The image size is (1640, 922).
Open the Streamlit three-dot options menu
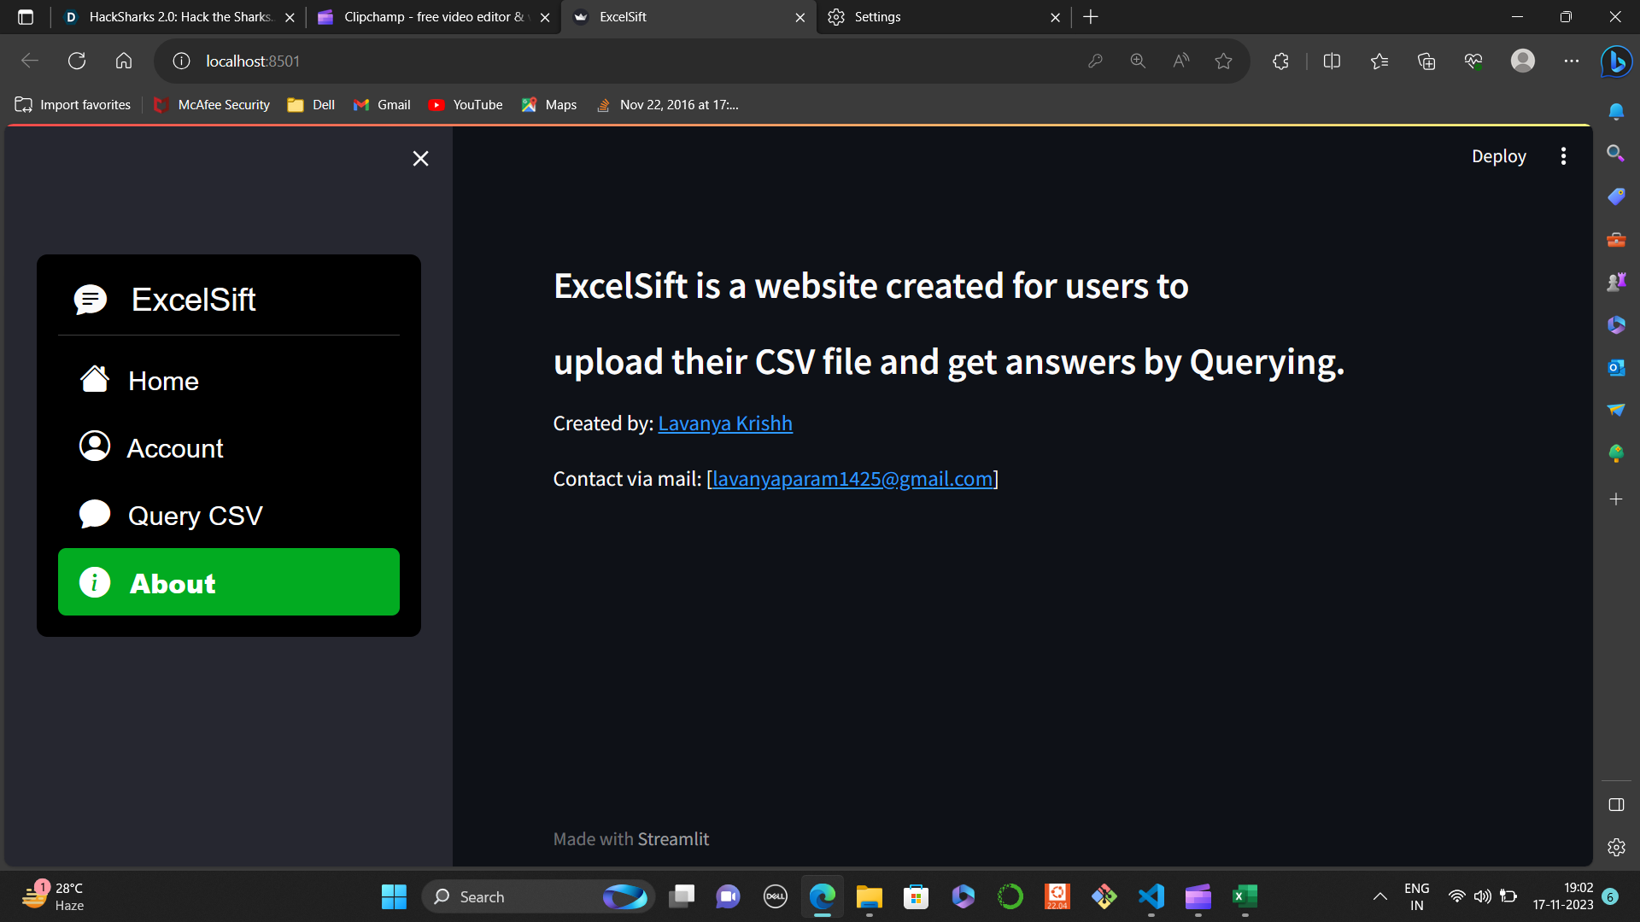(1563, 156)
